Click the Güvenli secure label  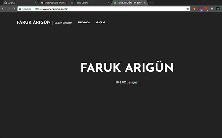27,9
